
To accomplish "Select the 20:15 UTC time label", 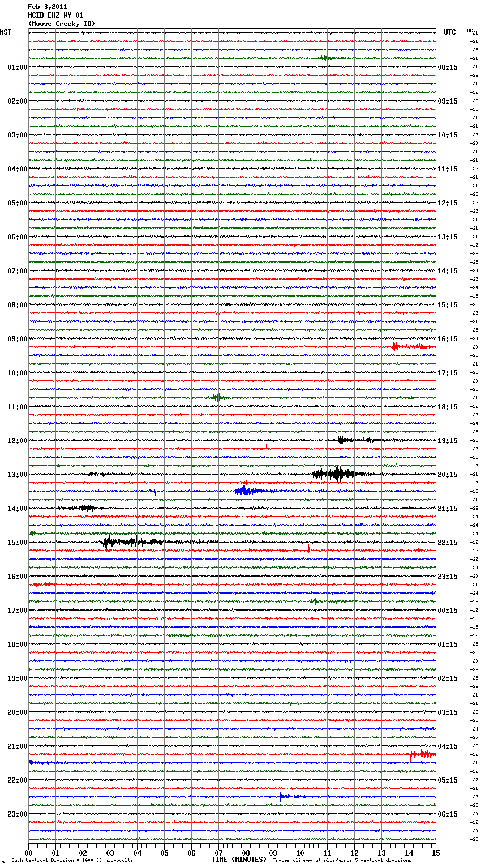I will click(447, 475).
